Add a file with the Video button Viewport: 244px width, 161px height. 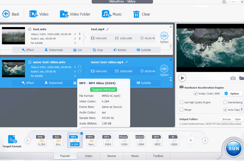[39, 14]
